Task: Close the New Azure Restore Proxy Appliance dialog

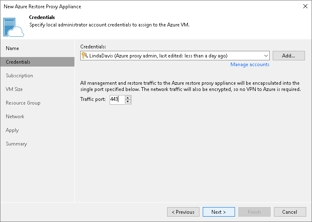Action: pyautogui.click(x=305, y=6)
